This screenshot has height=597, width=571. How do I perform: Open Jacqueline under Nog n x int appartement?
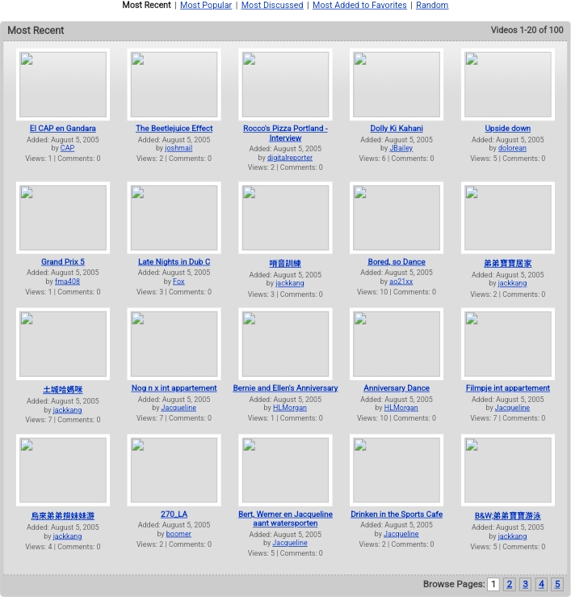[x=178, y=408]
